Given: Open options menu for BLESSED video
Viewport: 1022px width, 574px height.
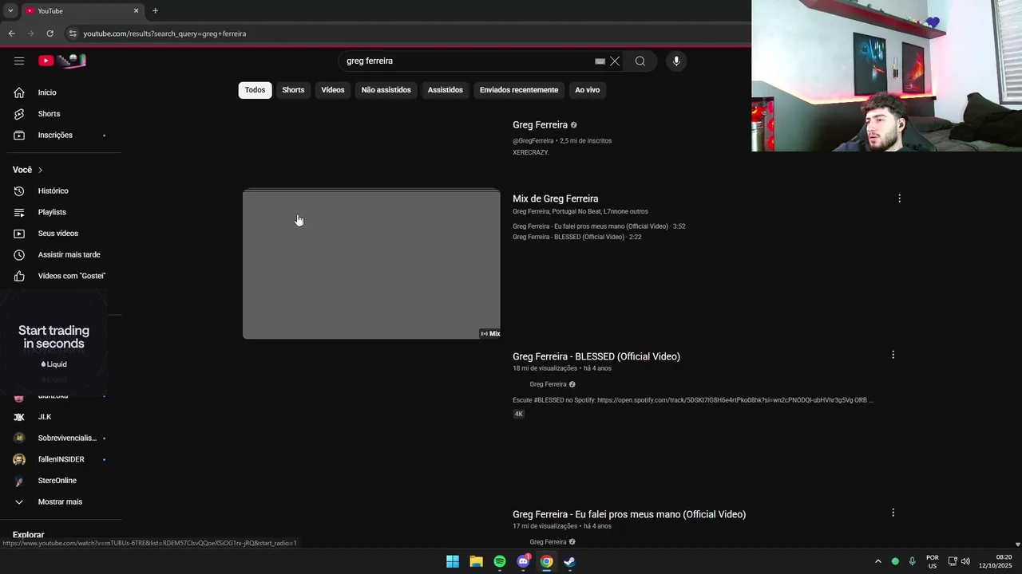Looking at the screenshot, I should (893, 355).
